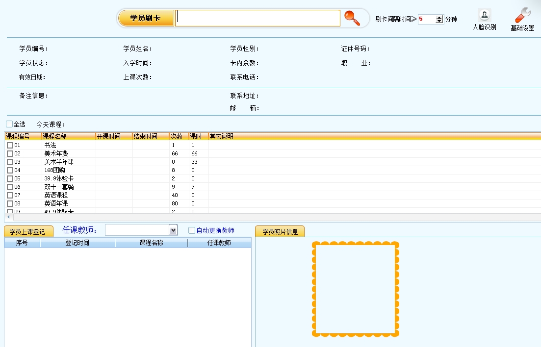This screenshot has height=347, width=541.
Task: Enable 自动更换教师 checkbox
Action: click(x=192, y=230)
